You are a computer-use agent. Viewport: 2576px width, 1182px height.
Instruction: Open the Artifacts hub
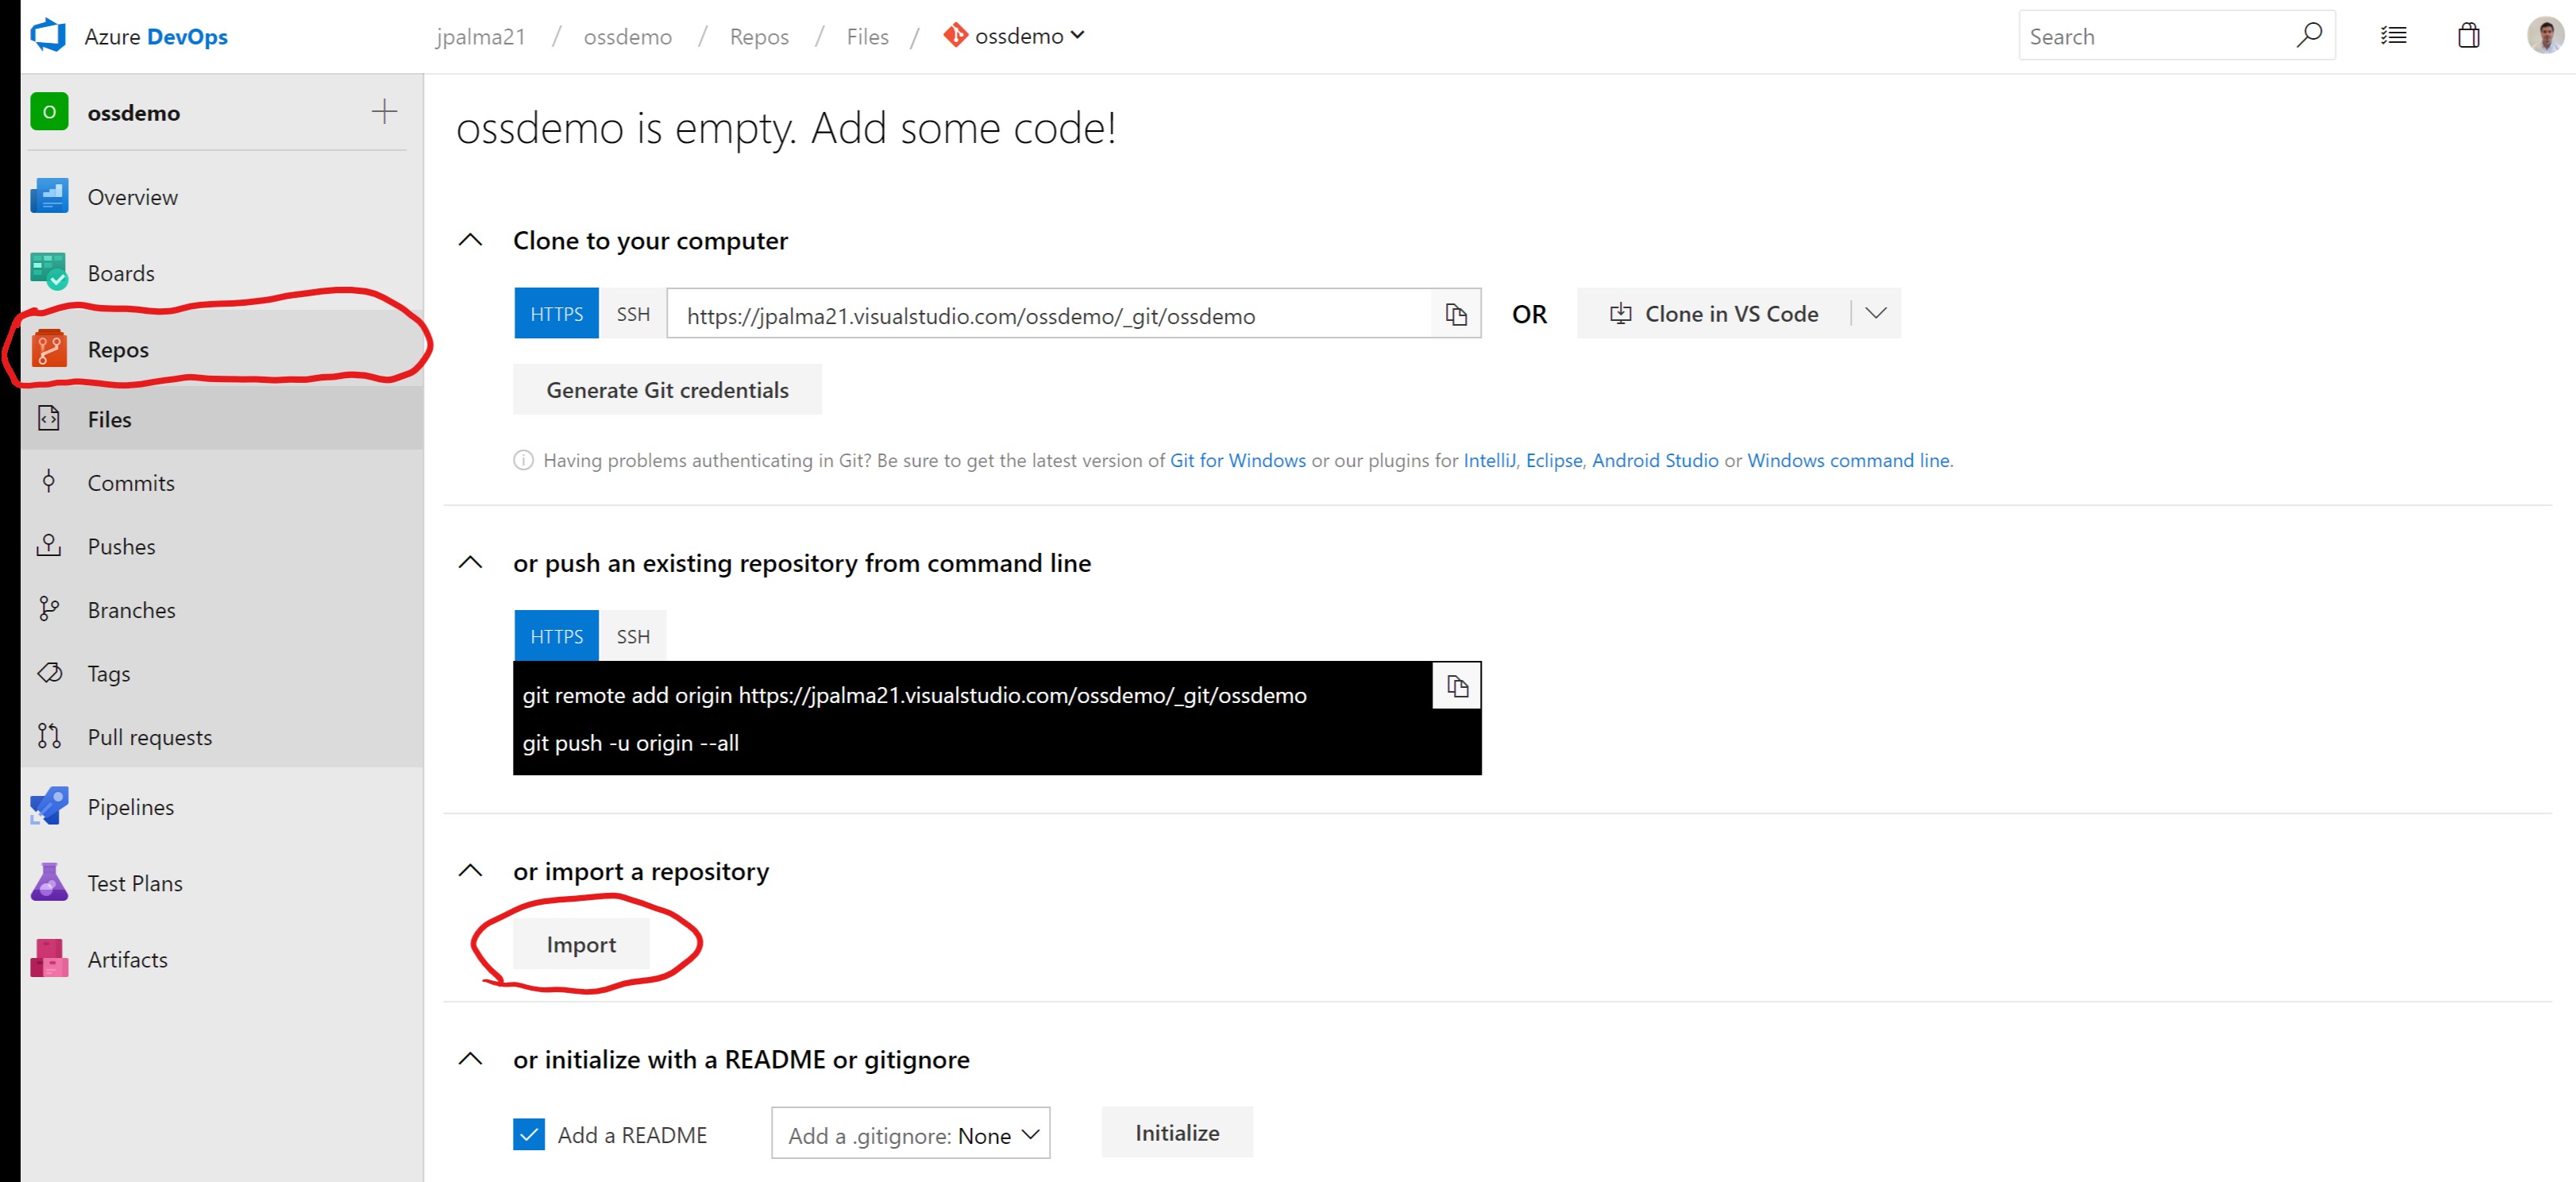pyautogui.click(x=127, y=959)
